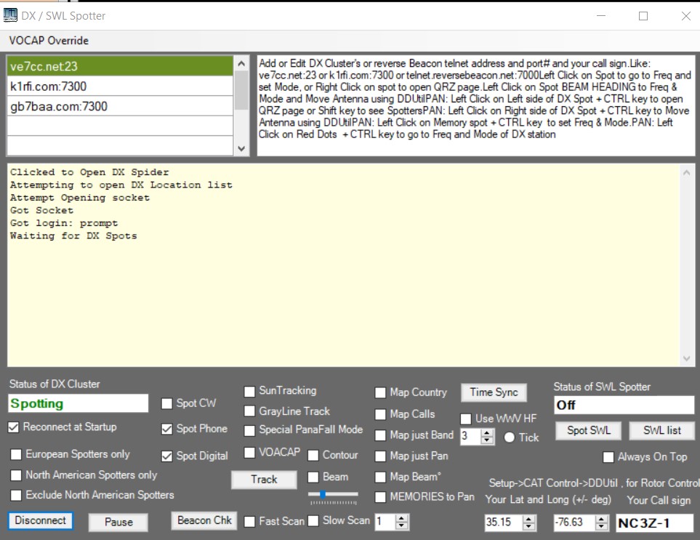The image size is (700, 540).
Task: Turn on GrayLine Track
Action: 250,411
